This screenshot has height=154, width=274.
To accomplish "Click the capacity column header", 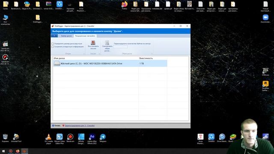I will pos(152,58).
